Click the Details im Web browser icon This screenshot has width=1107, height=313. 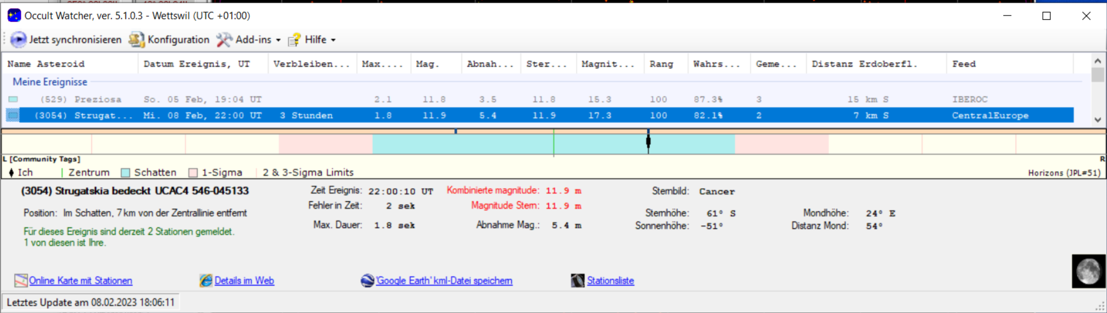(x=206, y=280)
